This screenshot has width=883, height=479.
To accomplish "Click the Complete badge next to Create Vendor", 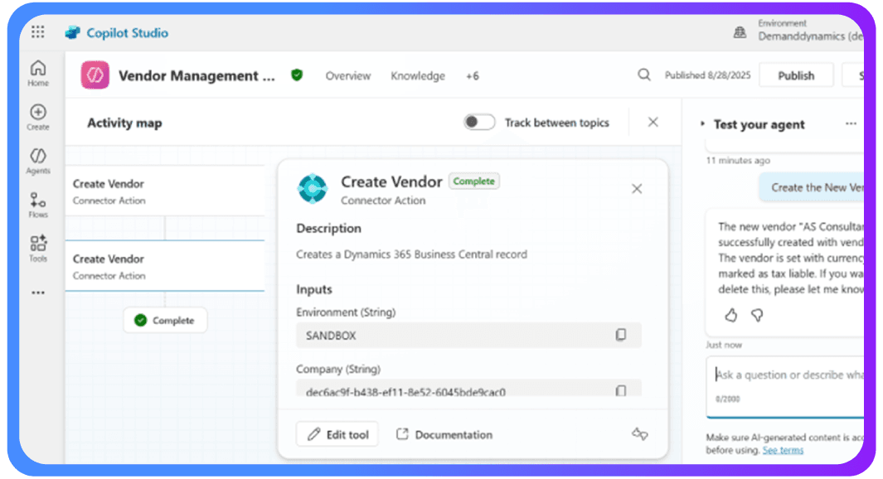I will (x=473, y=181).
